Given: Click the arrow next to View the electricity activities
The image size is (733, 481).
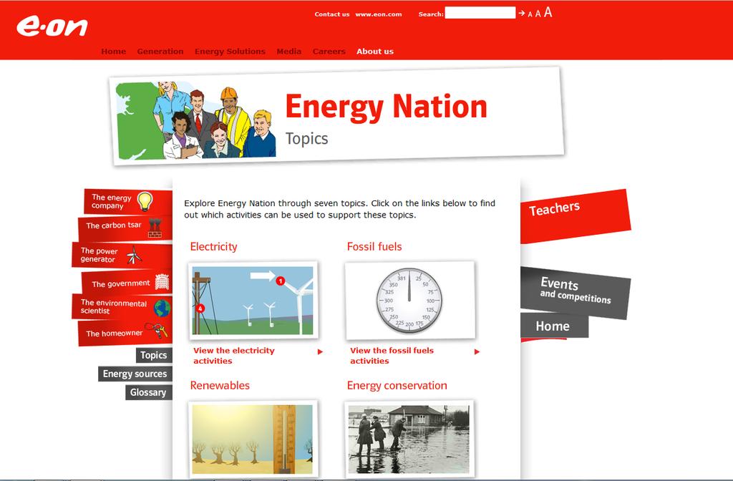Looking at the screenshot, I should 320,352.
